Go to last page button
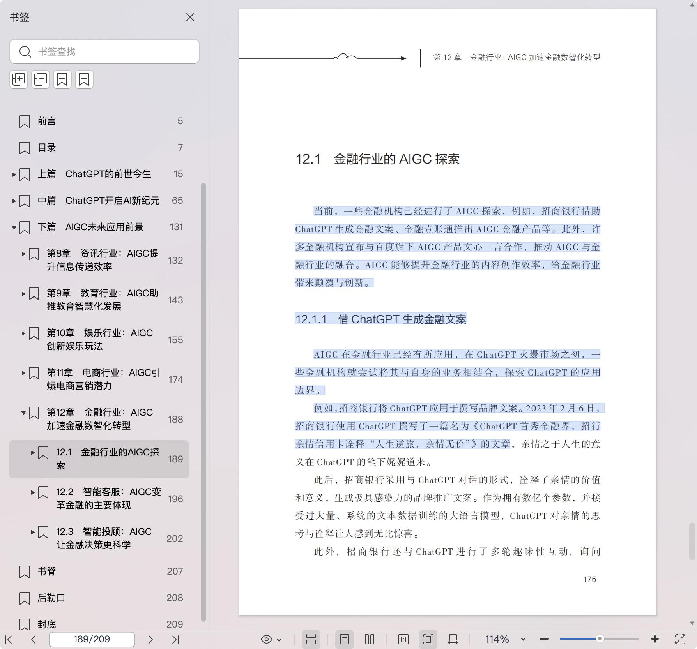Screen dimensions: 697x649 175,639
